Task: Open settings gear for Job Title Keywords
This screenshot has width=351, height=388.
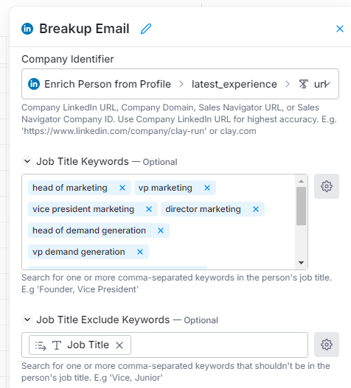Action: pyautogui.click(x=327, y=186)
